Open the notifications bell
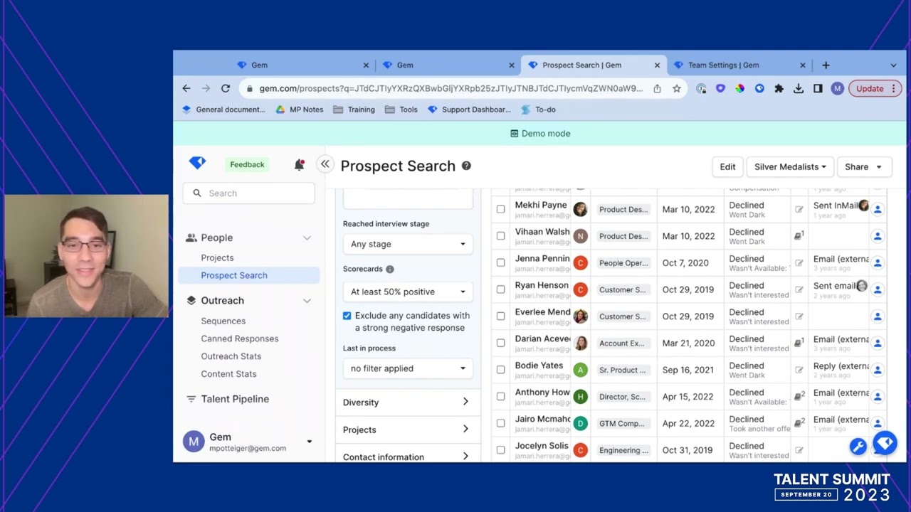 click(x=299, y=165)
